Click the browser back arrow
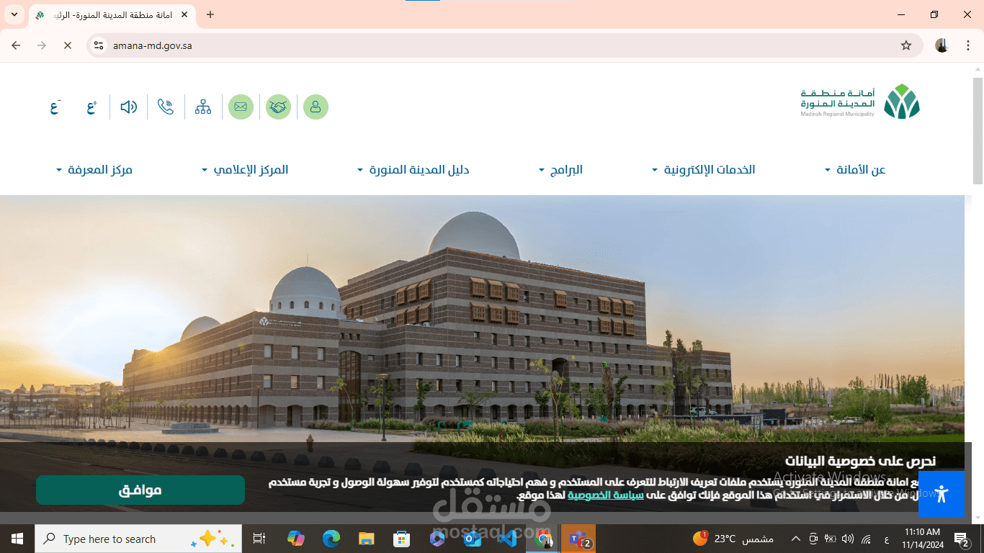984x553 pixels. tap(16, 45)
